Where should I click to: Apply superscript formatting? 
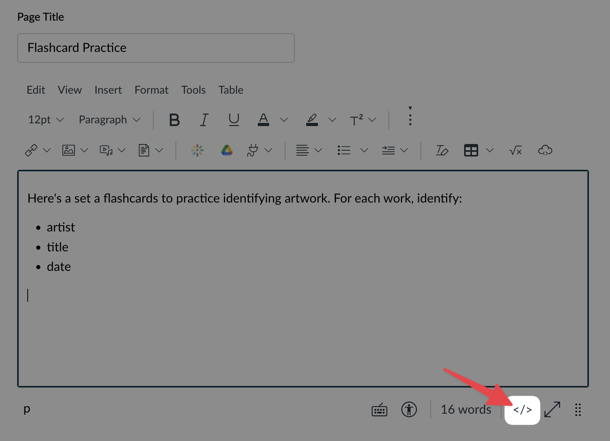click(x=356, y=120)
